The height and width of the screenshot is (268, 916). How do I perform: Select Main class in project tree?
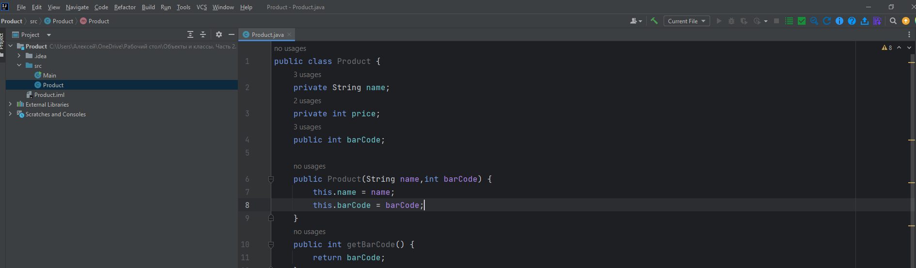point(46,75)
